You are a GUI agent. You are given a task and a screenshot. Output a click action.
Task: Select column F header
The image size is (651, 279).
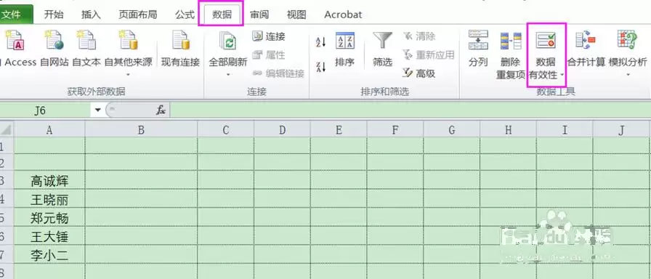[x=395, y=130]
